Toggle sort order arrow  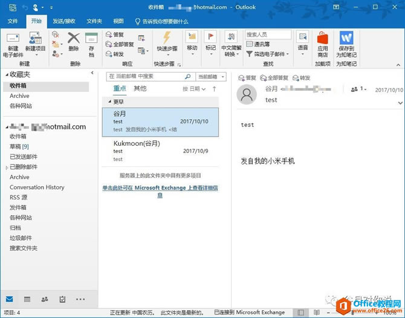pos(214,89)
